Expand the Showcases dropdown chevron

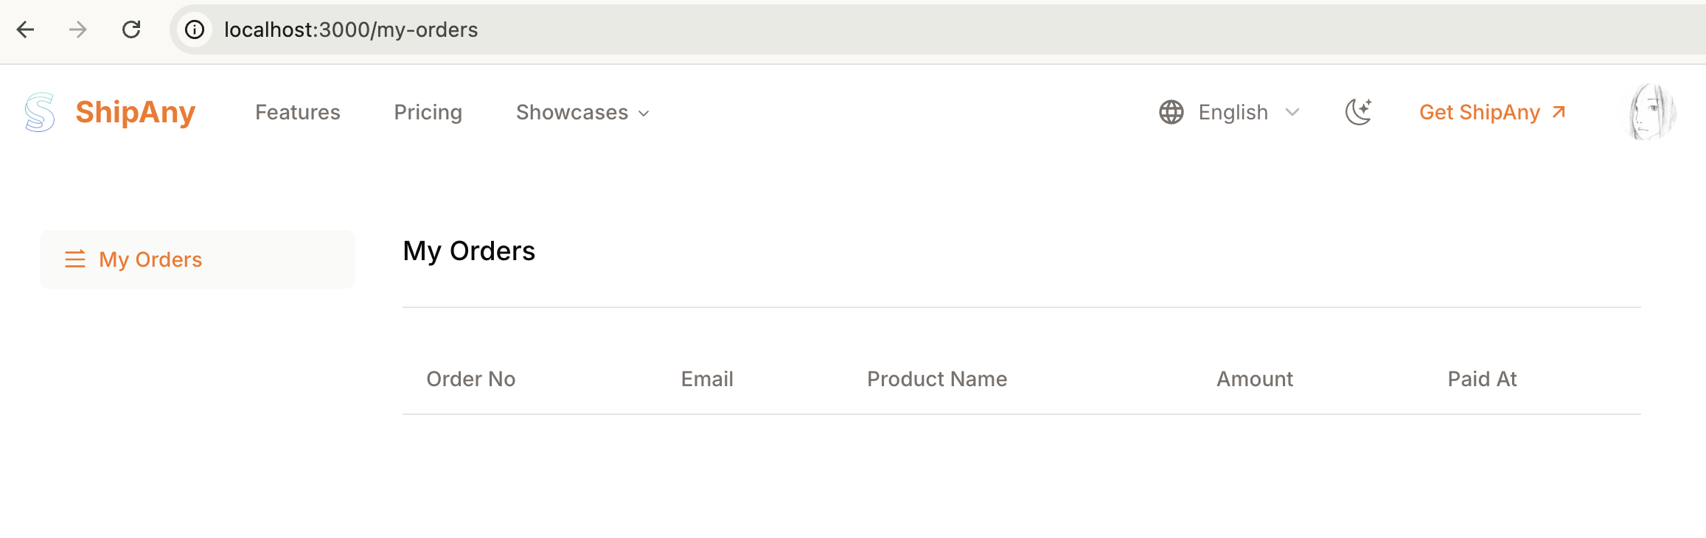644,113
